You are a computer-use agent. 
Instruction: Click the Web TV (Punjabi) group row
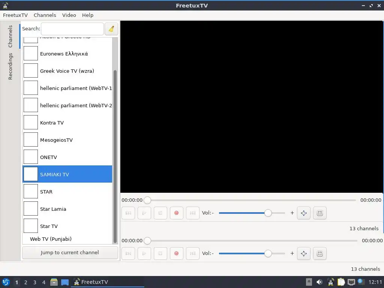pyautogui.click(x=67, y=239)
